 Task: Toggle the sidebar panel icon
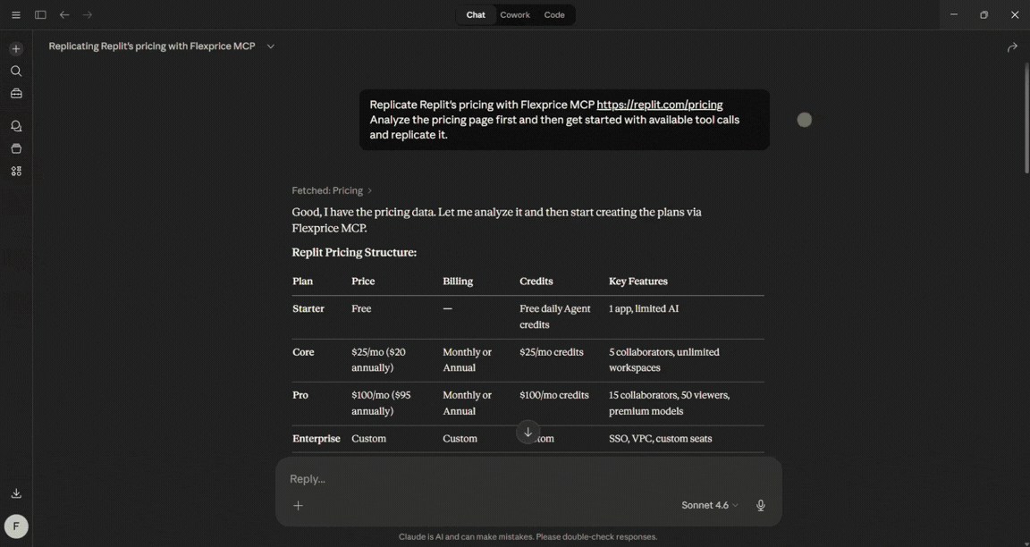(40, 14)
